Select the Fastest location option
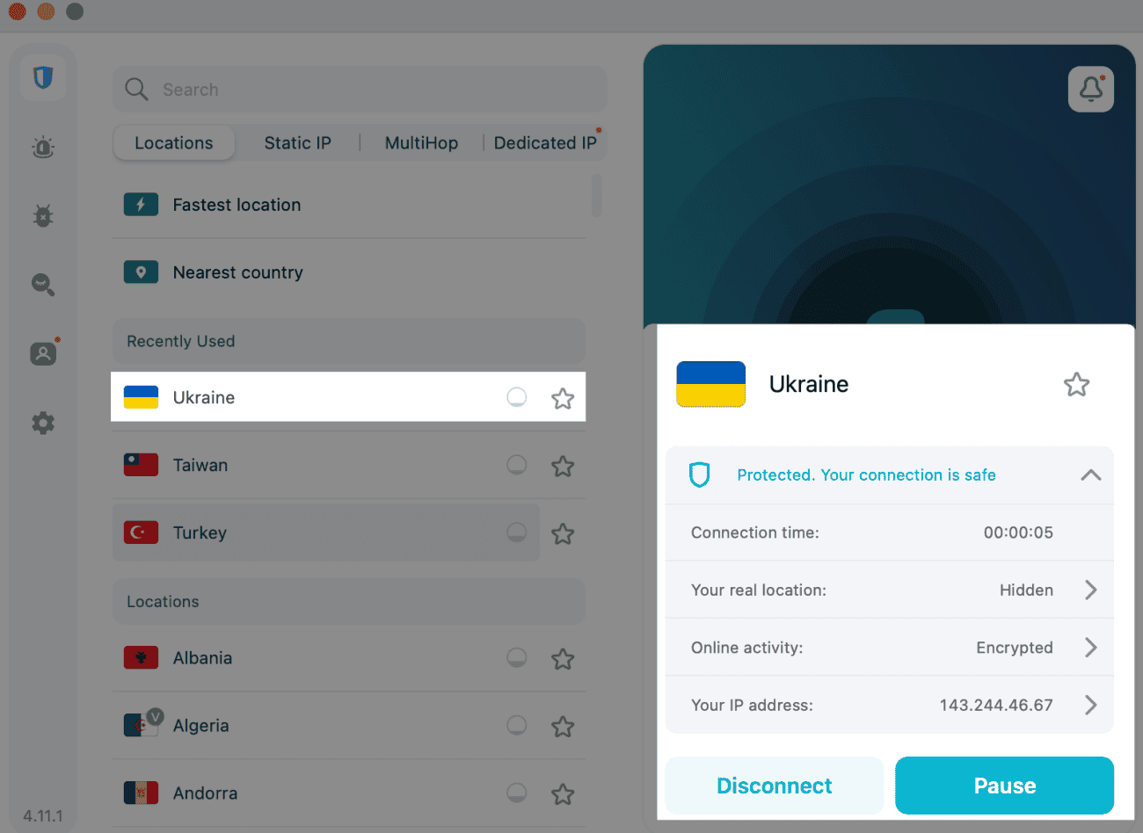This screenshot has width=1143, height=833. tap(349, 204)
